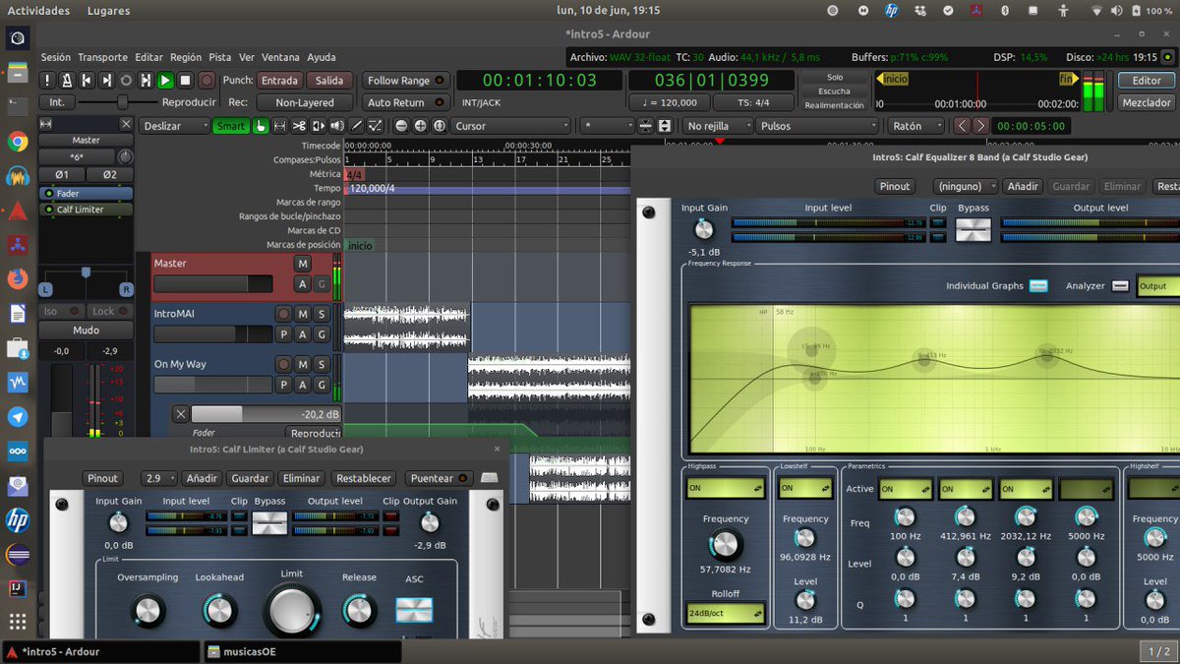
Task: Click Añadir in equalizer window
Action: point(1023,186)
